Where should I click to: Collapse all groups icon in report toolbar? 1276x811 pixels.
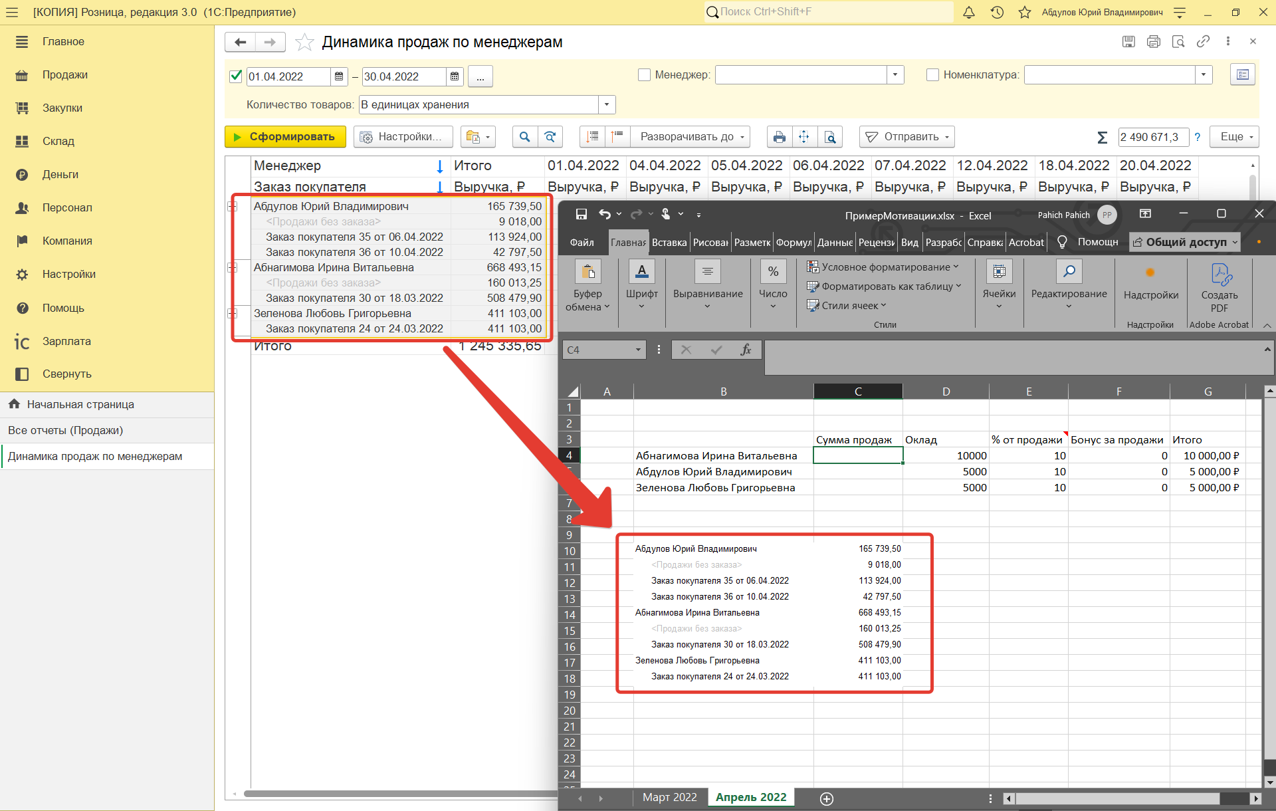[617, 136]
